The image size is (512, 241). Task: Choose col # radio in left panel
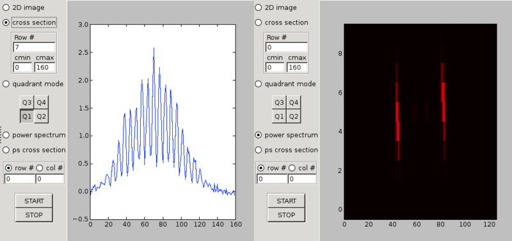click(x=40, y=168)
